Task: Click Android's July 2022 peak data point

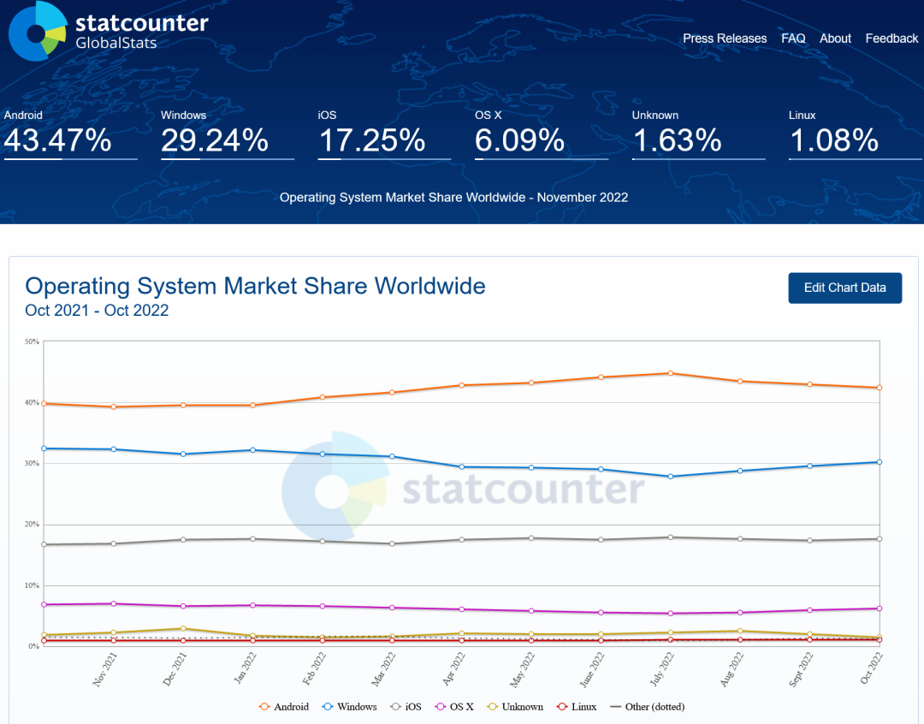Action: point(671,373)
